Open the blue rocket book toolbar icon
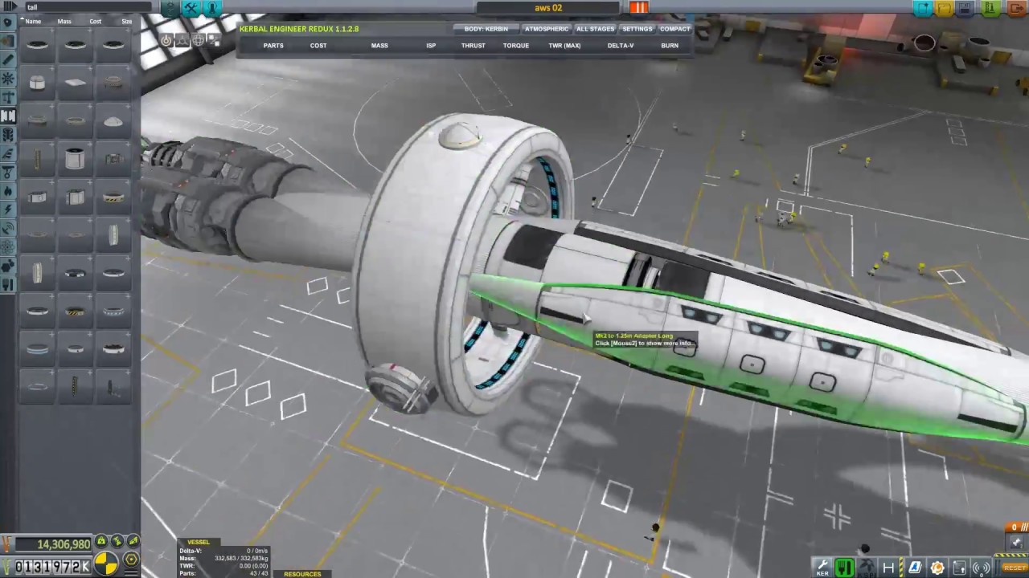 click(x=915, y=568)
